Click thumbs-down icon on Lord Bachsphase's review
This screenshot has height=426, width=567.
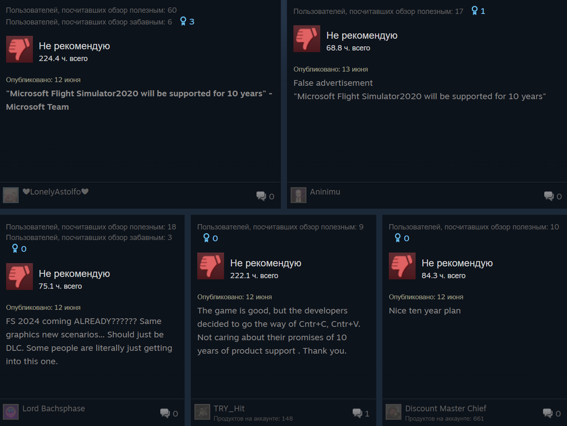(19, 277)
